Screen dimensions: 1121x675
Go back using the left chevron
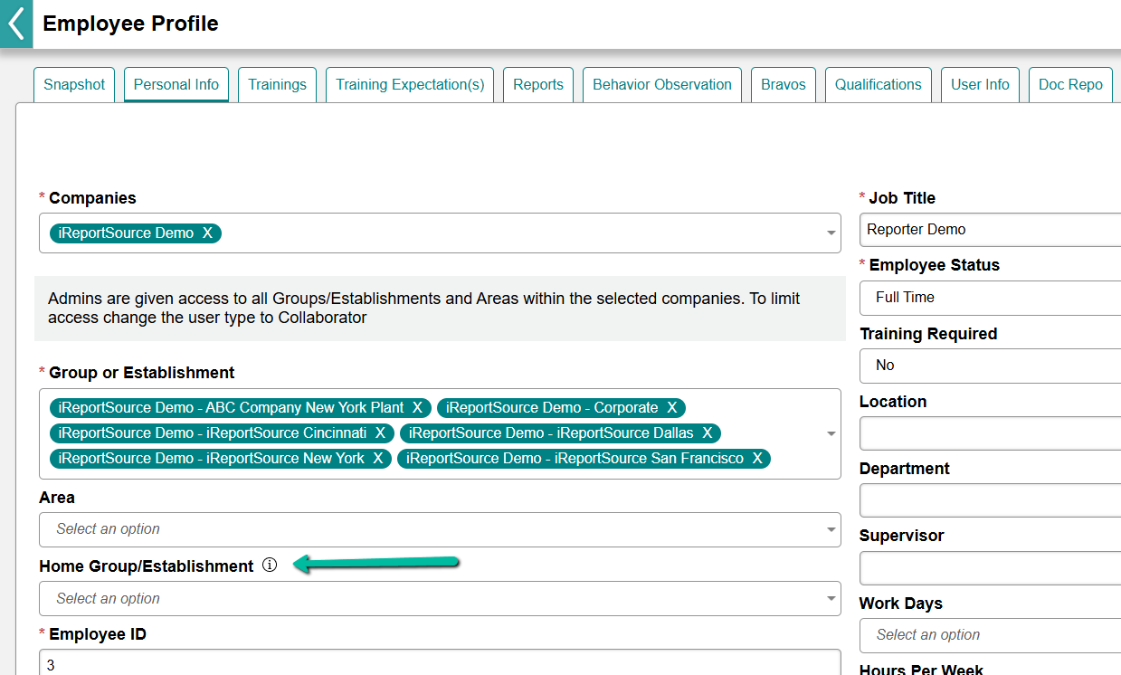coord(15,24)
